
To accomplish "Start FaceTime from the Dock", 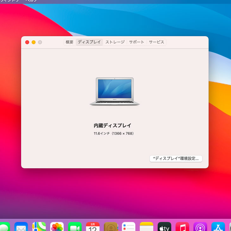I will point(75,227).
